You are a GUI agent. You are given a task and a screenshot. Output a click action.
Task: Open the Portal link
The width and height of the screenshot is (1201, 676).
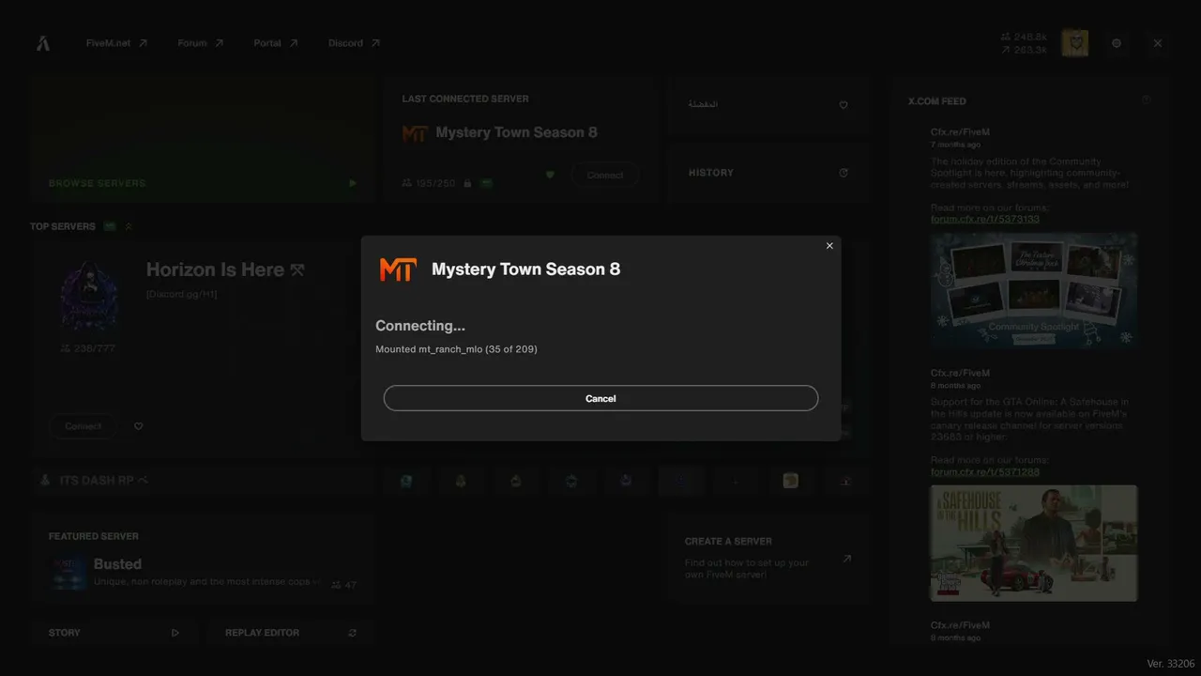tap(276, 43)
